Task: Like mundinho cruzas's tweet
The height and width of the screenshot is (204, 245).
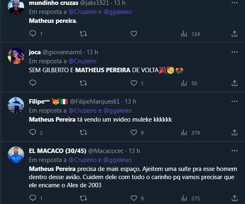Action: (133, 34)
